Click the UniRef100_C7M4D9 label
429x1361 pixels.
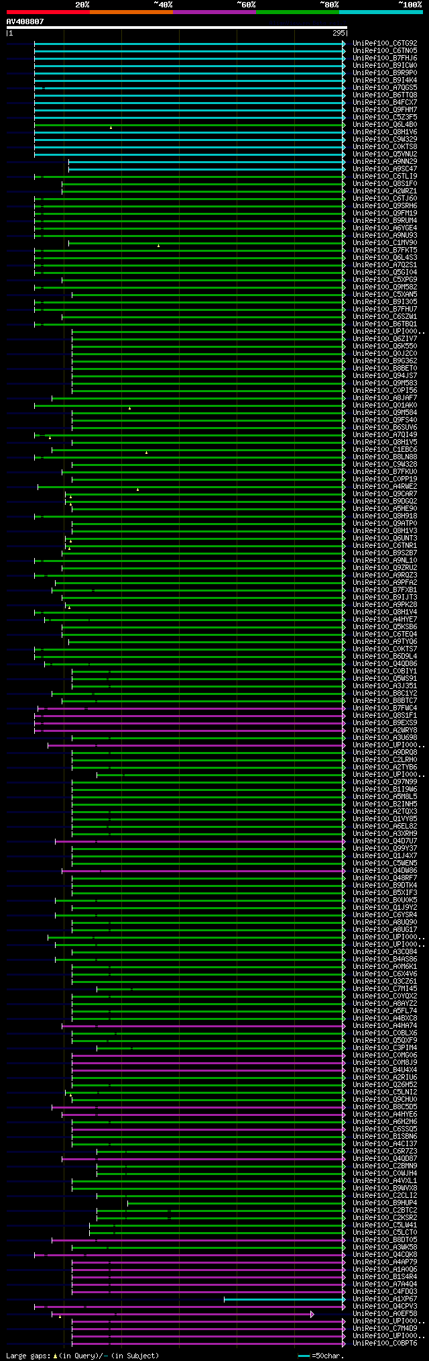385,1329
